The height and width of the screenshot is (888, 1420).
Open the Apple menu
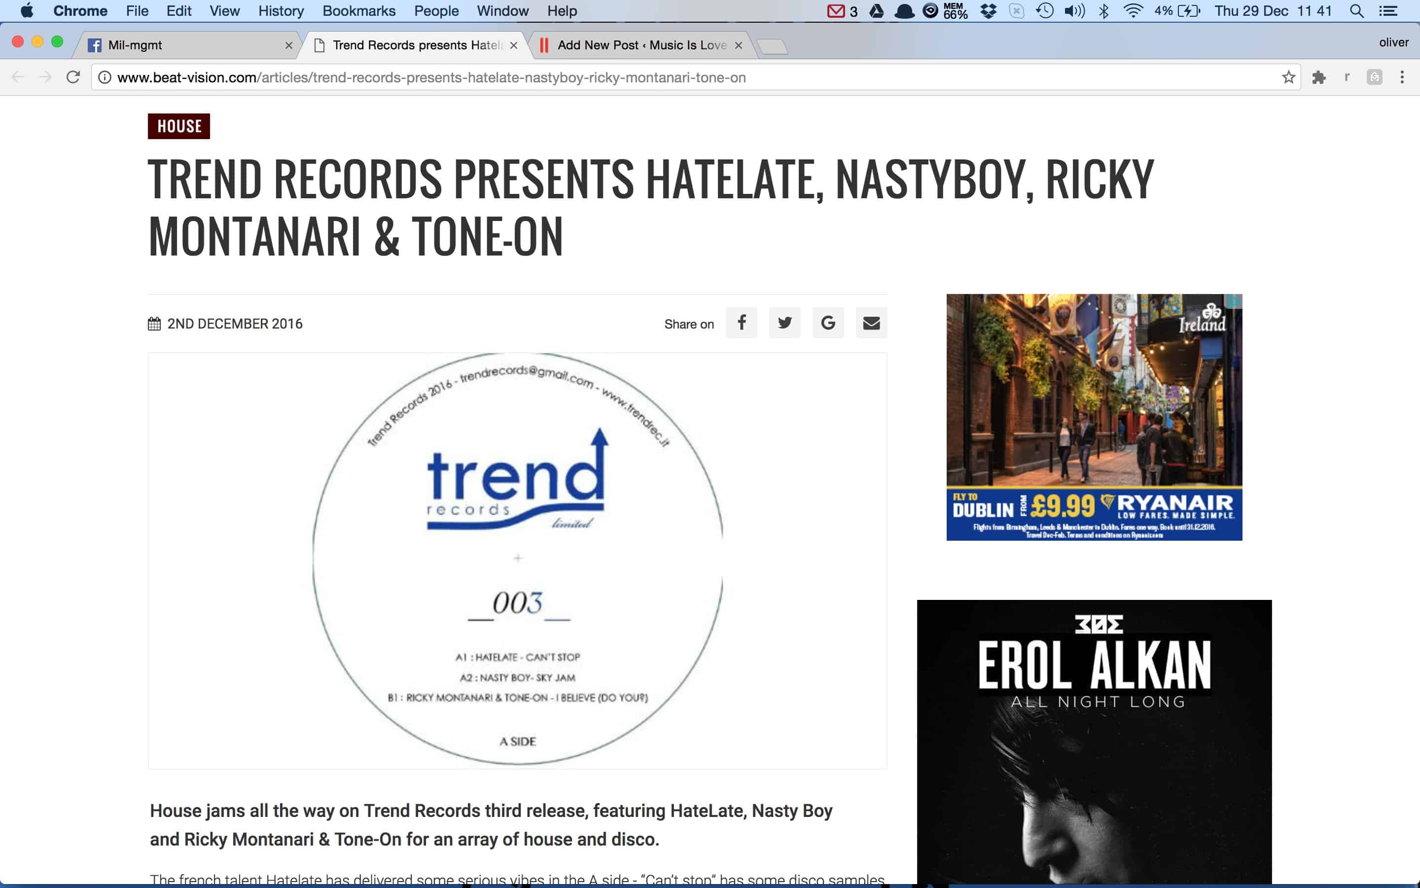[27, 10]
